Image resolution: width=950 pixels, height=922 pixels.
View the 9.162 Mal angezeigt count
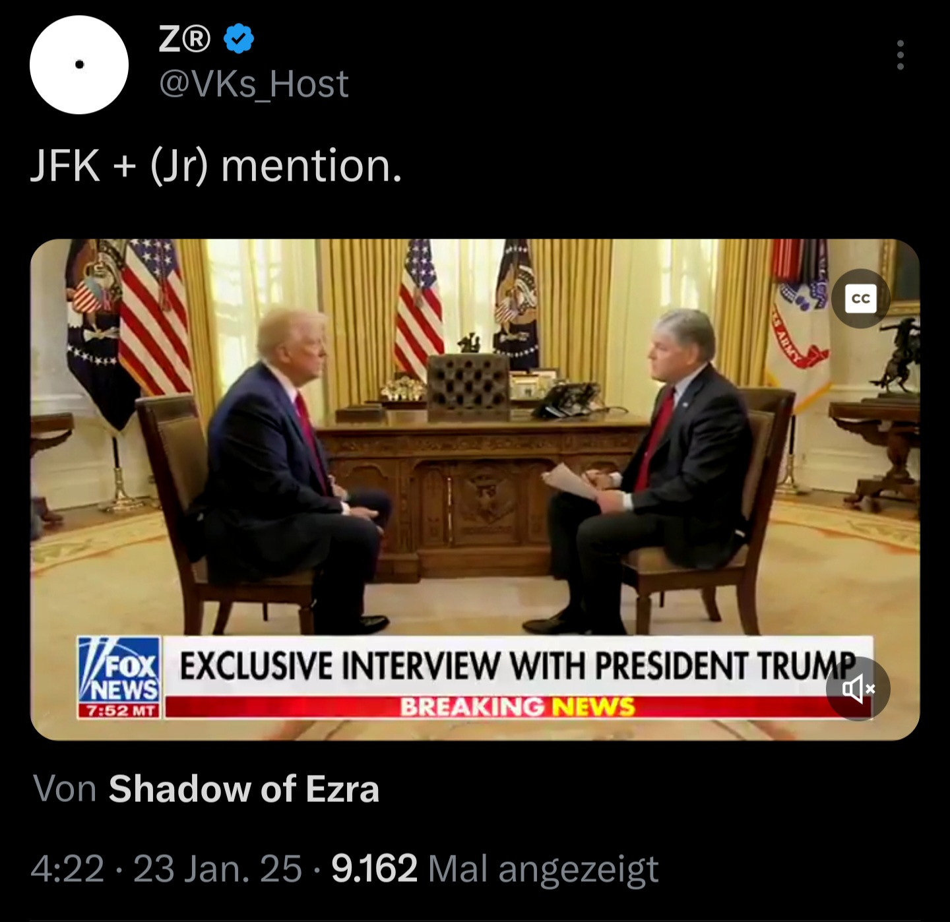point(495,868)
